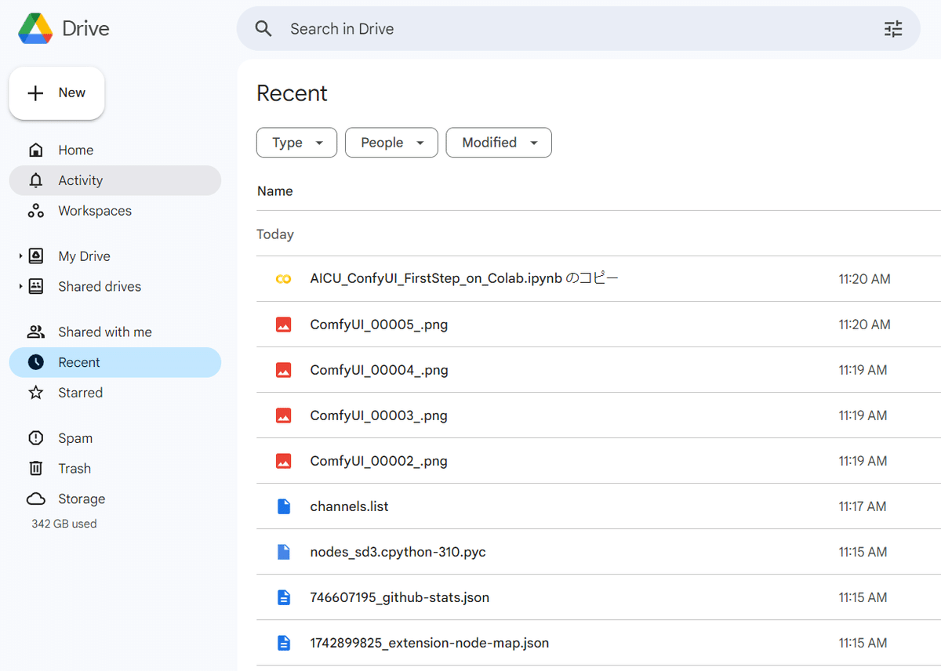Image resolution: width=941 pixels, height=671 pixels.
Task: Select the ComfyUI_00002_.png file name
Action: click(379, 461)
